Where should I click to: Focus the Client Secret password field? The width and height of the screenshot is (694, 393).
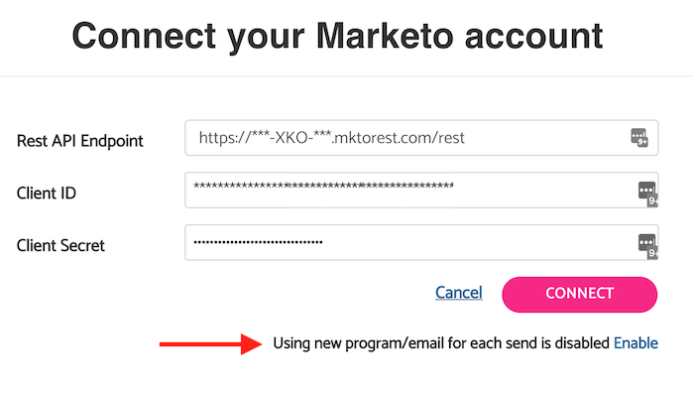421,242
